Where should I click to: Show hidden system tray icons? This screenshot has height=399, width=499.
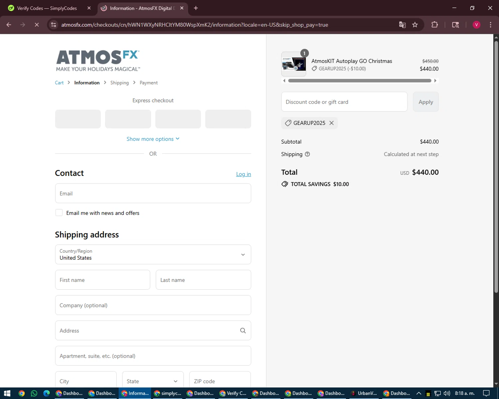[x=419, y=393]
